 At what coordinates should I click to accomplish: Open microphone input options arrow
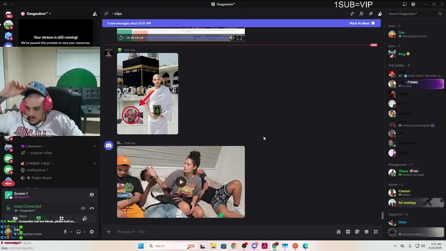[71, 232]
